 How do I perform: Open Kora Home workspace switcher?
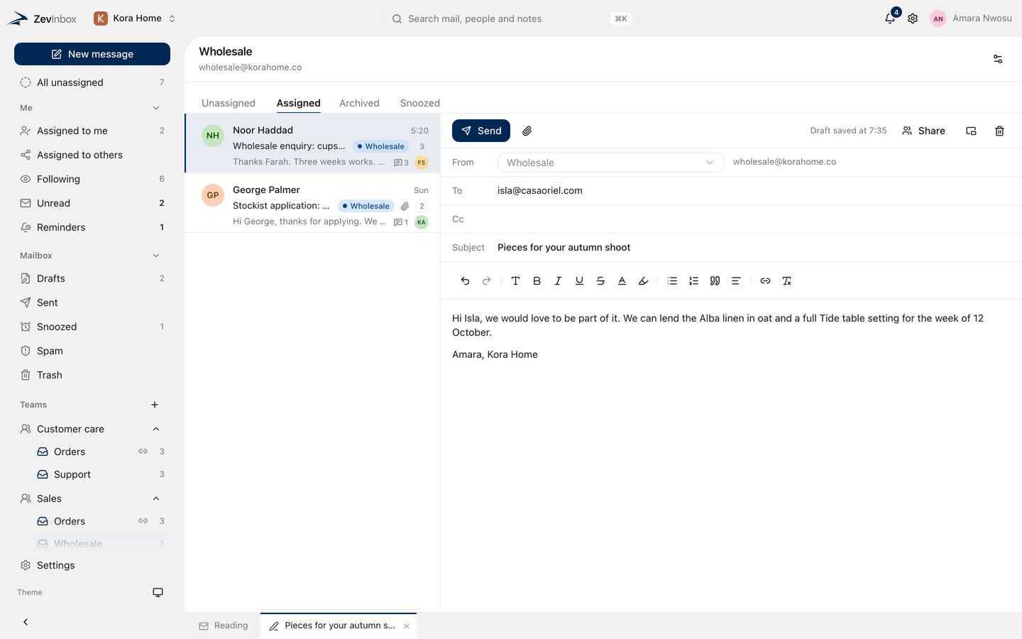click(x=135, y=18)
